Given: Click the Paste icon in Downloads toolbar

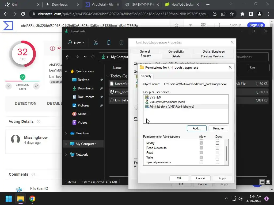Looking at the screenshot, I should 121,42.
